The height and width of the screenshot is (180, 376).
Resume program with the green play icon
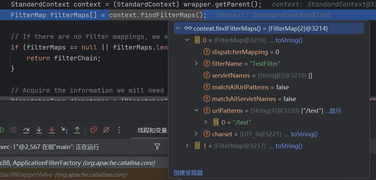click(2, 130)
